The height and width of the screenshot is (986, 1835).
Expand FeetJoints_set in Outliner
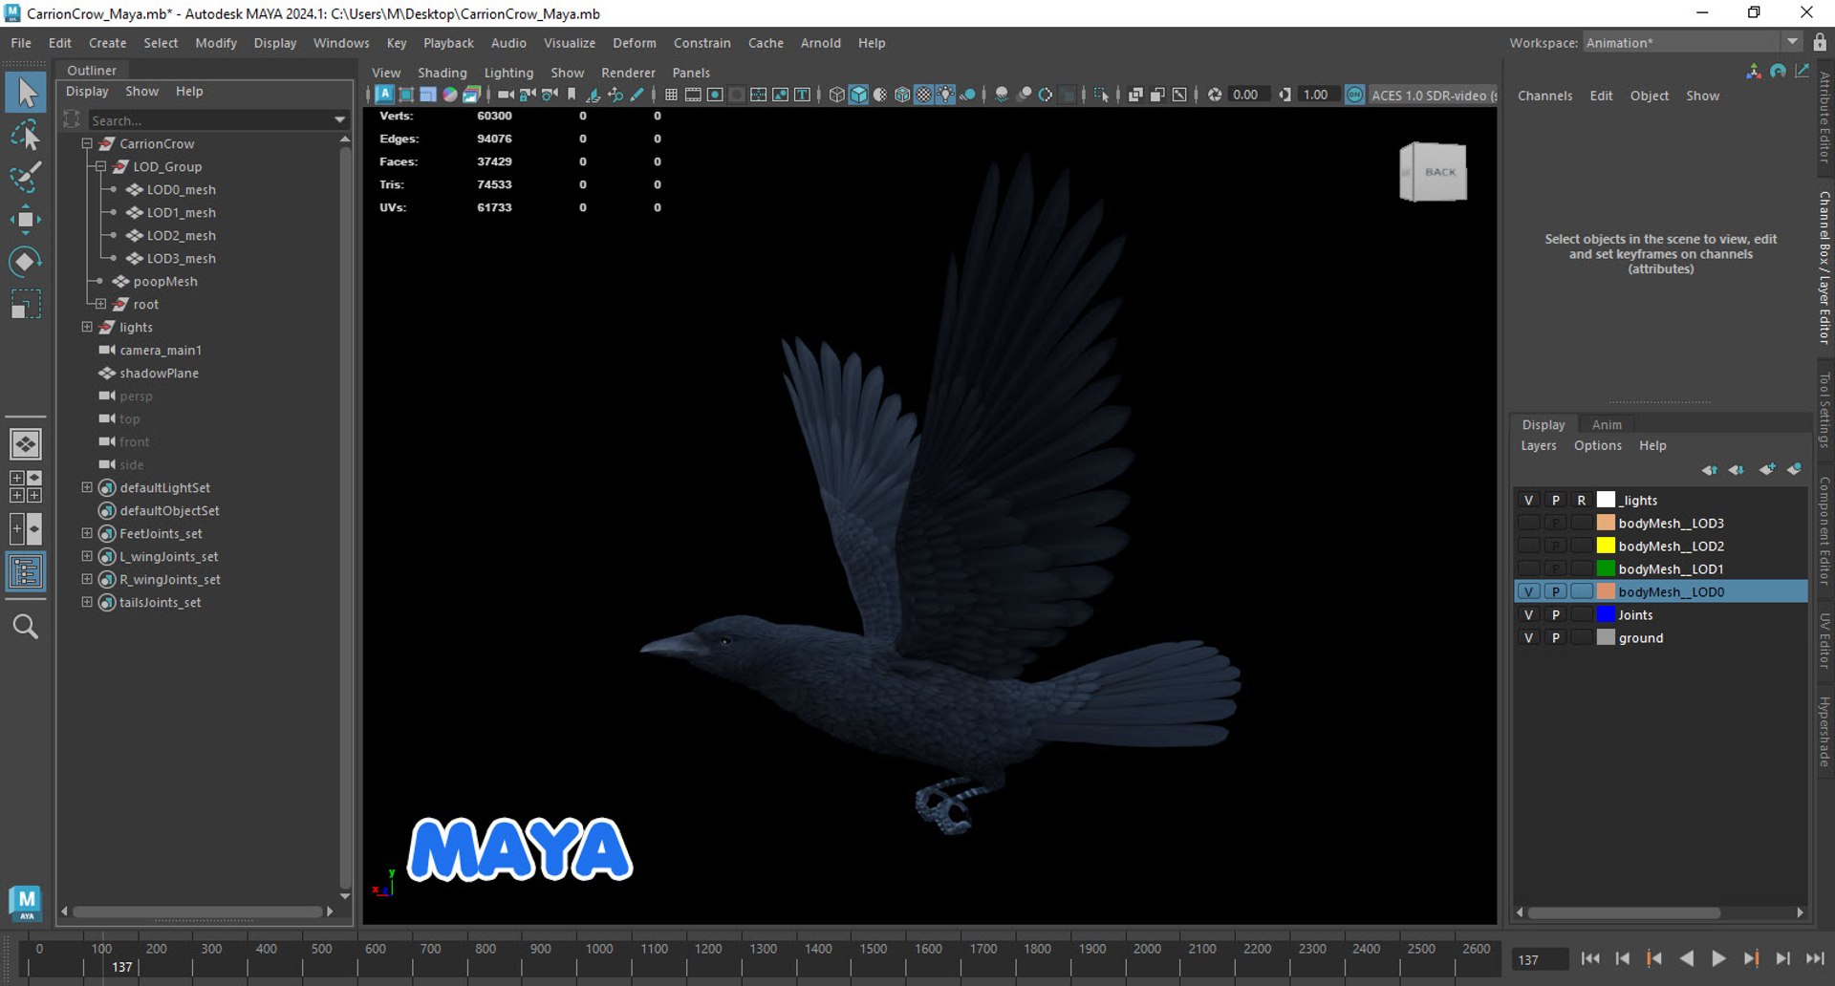pos(87,533)
